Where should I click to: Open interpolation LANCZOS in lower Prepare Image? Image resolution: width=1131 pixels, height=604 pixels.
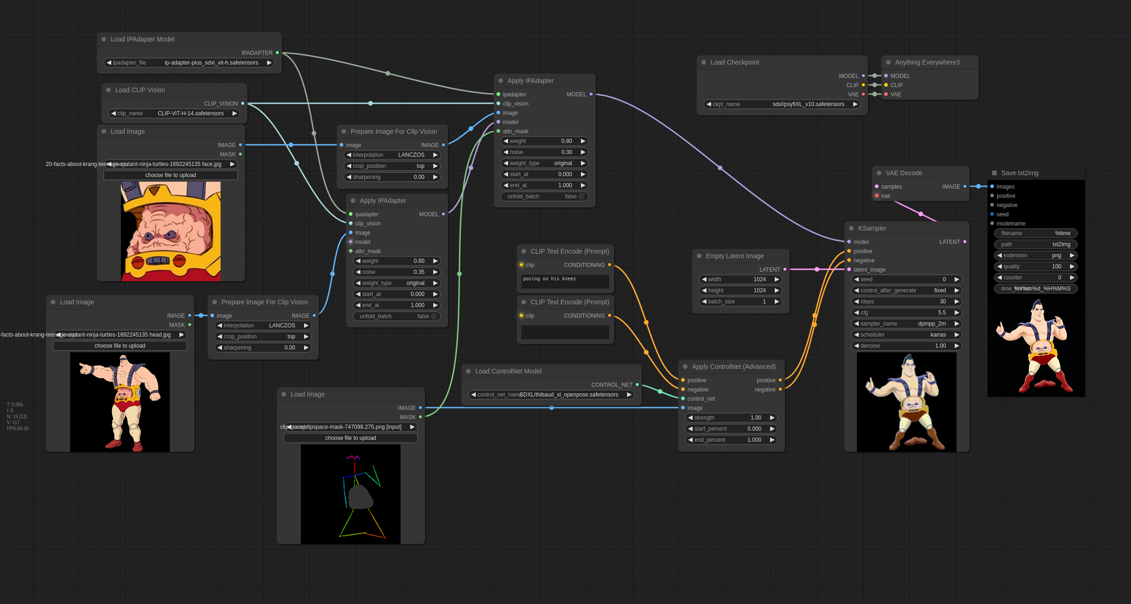pos(263,326)
